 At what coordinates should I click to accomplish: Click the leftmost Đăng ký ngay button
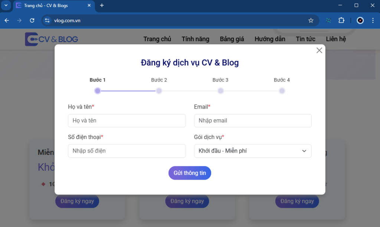[77, 201]
